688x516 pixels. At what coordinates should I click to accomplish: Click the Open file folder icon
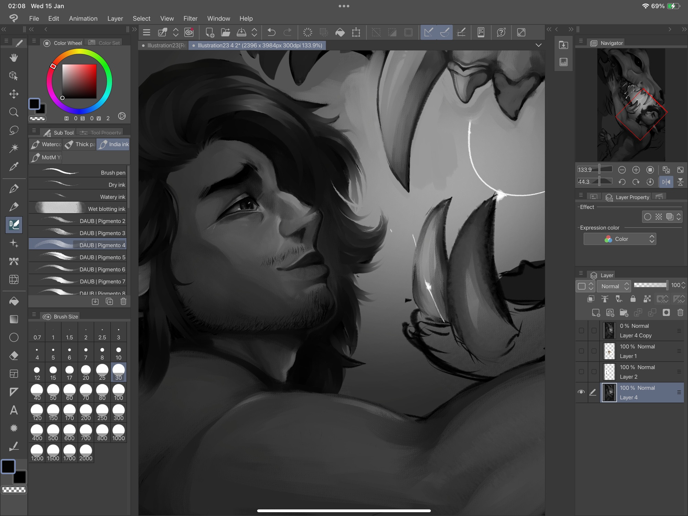point(225,32)
